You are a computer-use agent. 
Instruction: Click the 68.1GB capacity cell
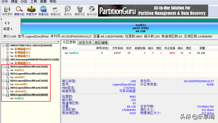[201, 53]
